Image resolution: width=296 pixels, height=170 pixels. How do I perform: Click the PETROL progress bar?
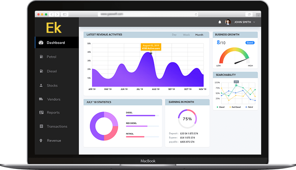(x=143, y=137)
